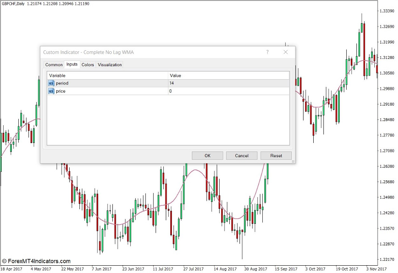Switch to the Common tab
398x273 pixels.
(54, 65)
